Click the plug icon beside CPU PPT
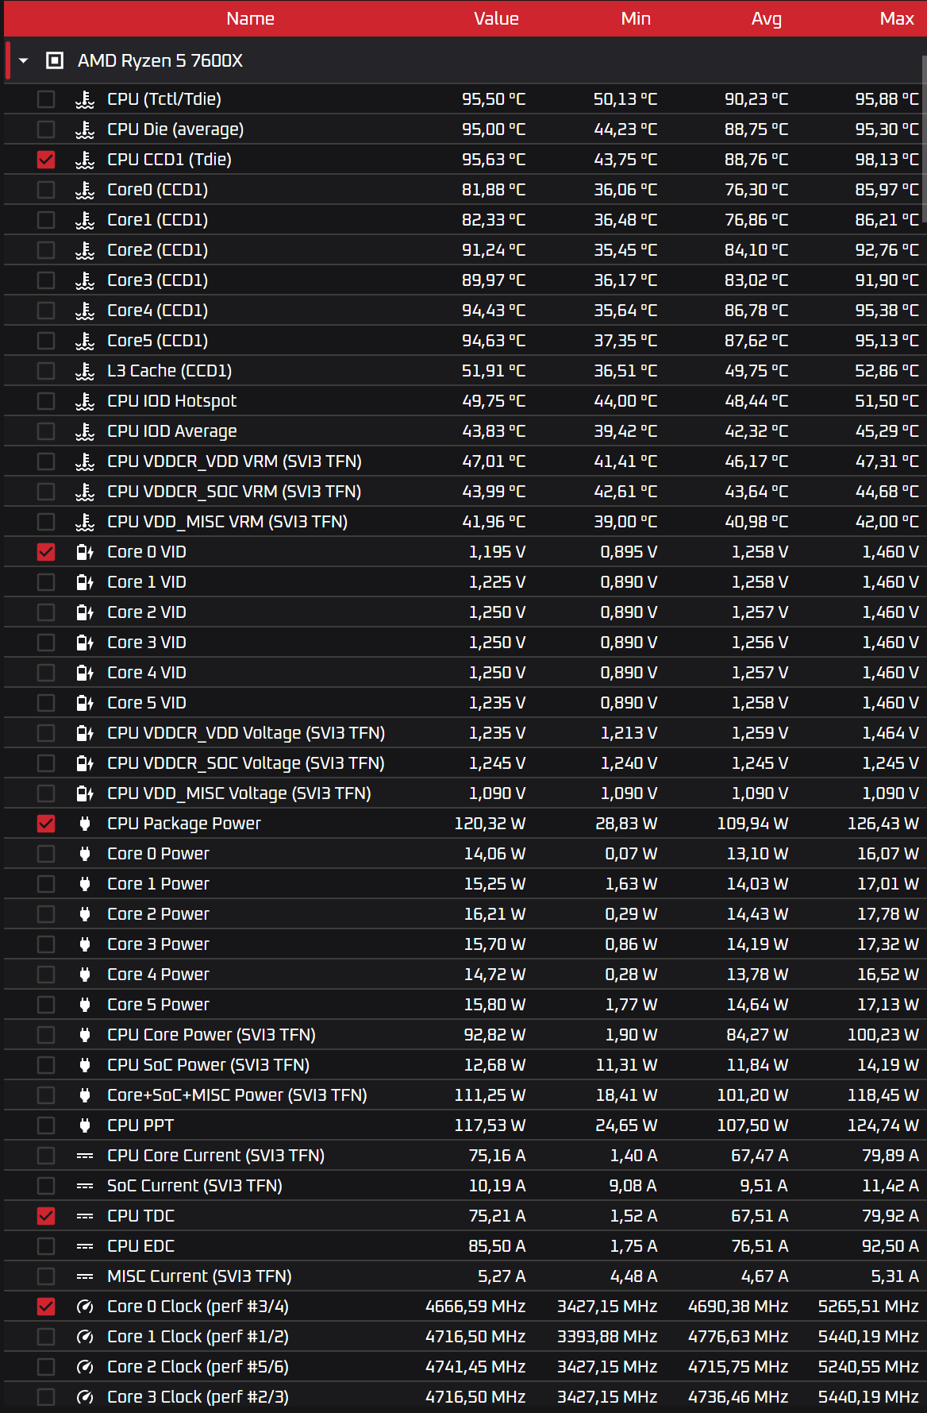927x1413 pixels. tap(85, 1125)
